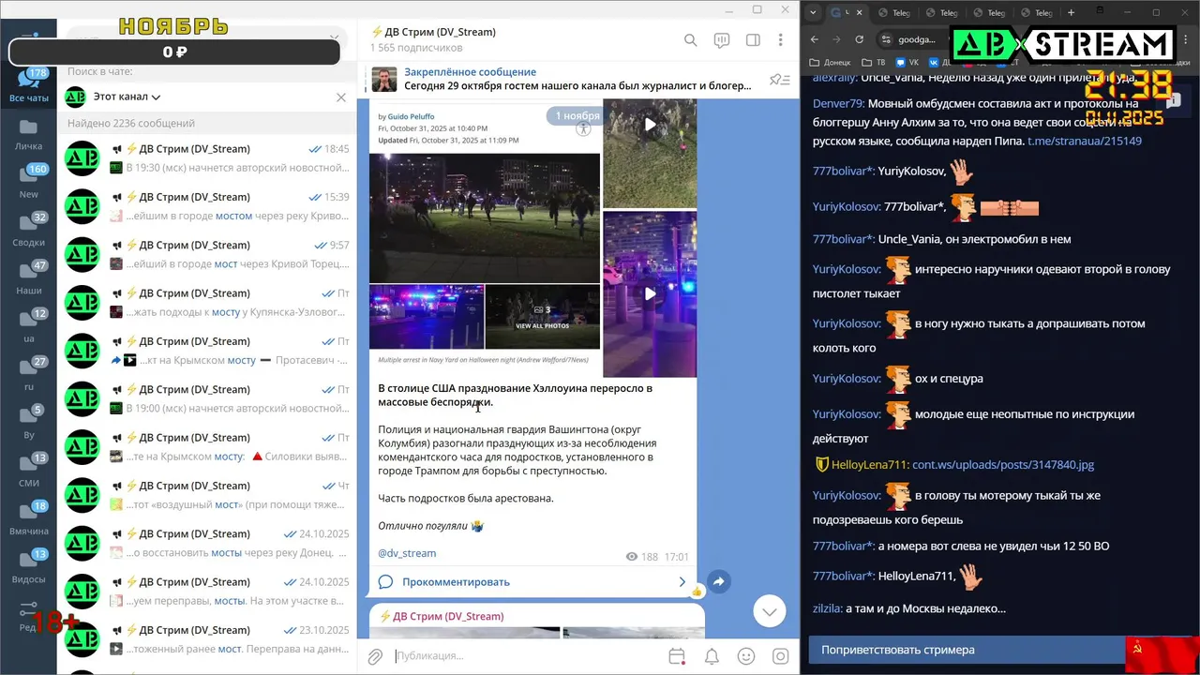Open a new browser tab with plus
1200x675 pixels.
1072,12
